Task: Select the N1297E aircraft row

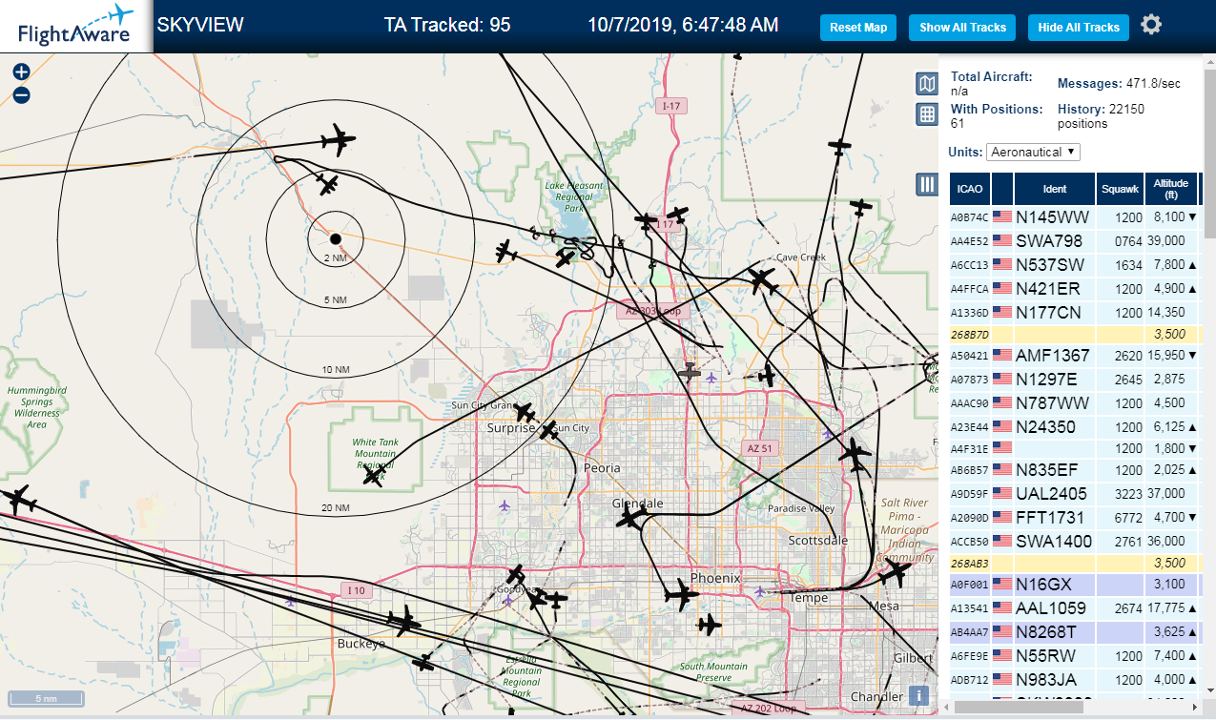Action: pyautogui.click(x=1075, y=379)
